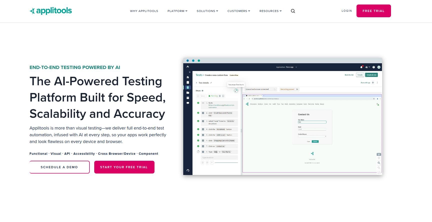This screenshot has height=222, width=432.
Task: Click the WHY APPLITOOLS menu item
Action: pyautogui.click(x=144, y=11)
